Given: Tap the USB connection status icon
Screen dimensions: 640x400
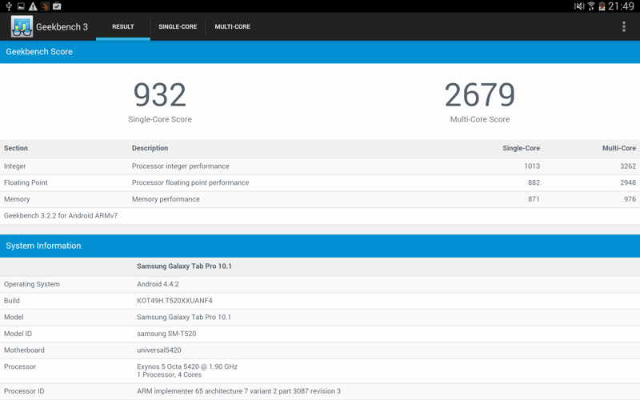Looking at the screenshot, I should pyautogui.click(x=9, y=6).
